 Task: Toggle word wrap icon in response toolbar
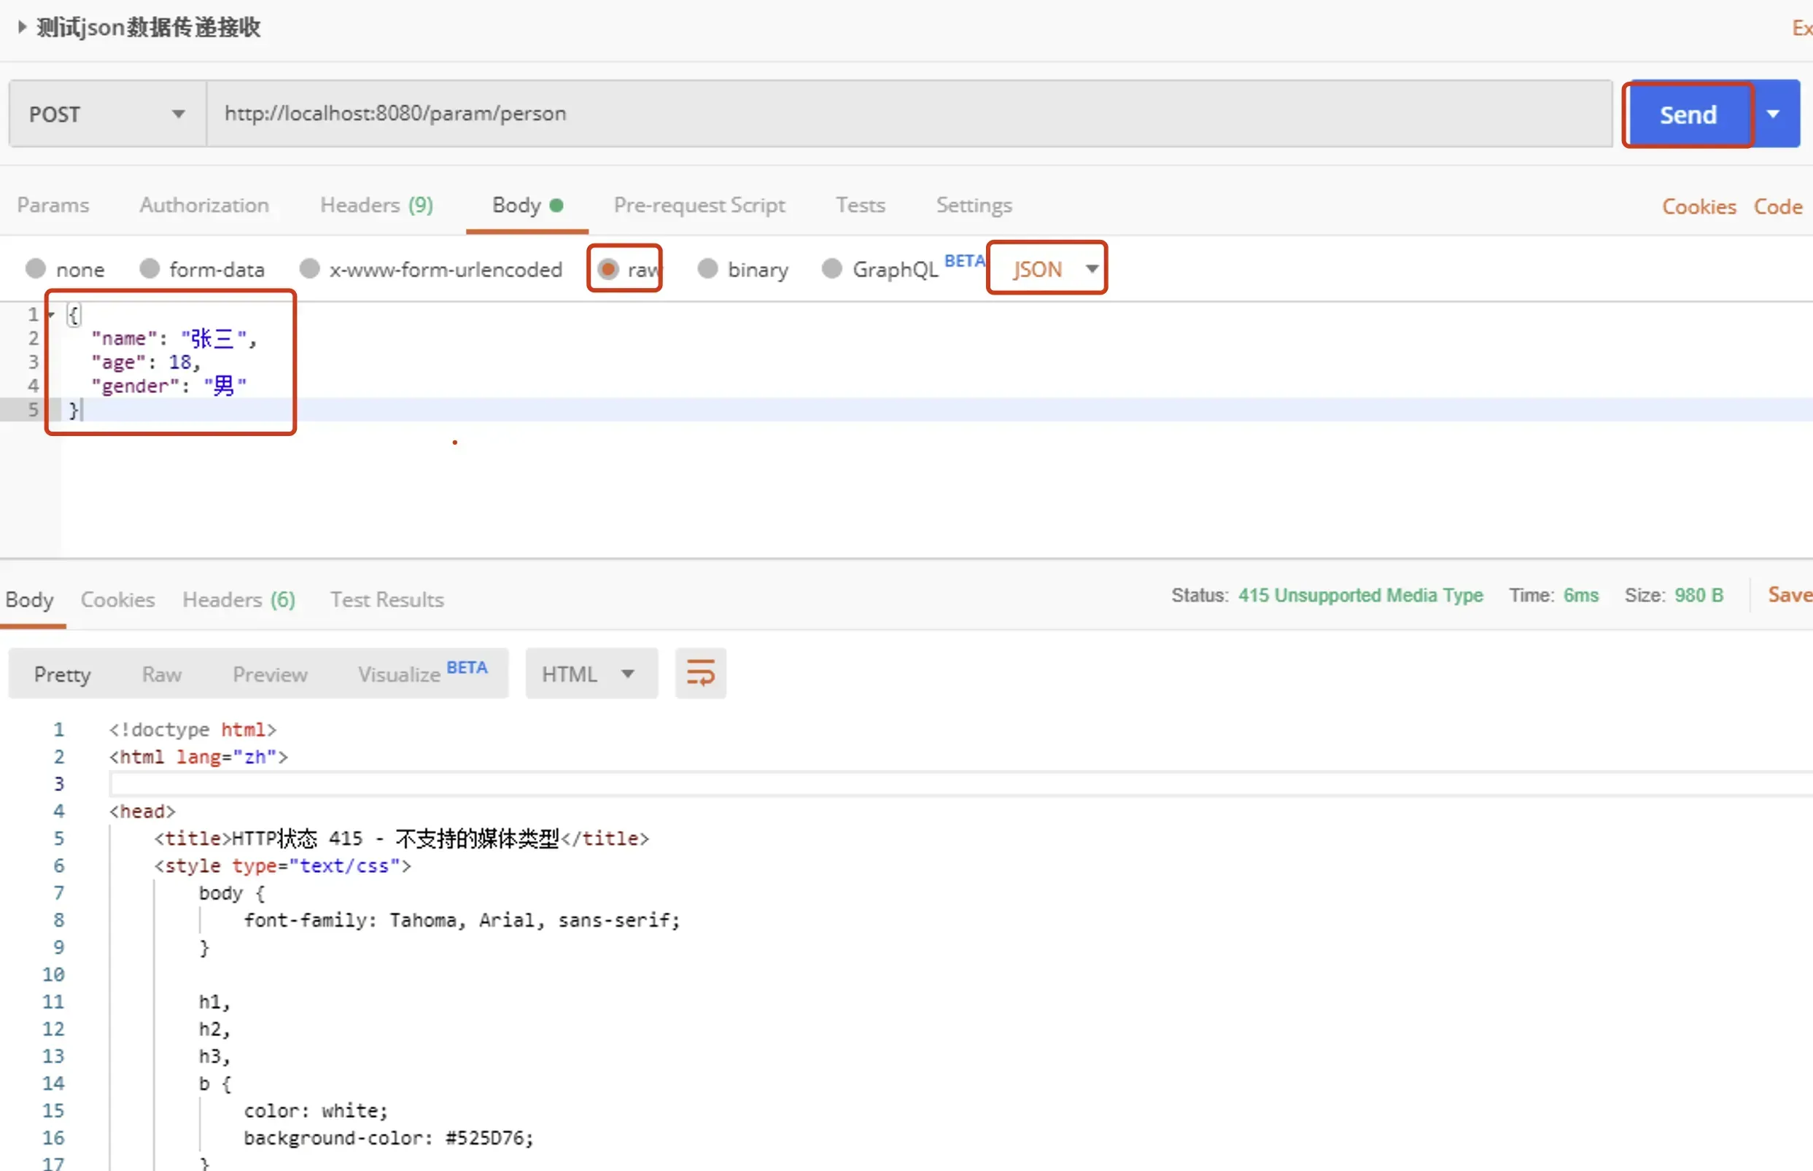(x=700, y=674)
